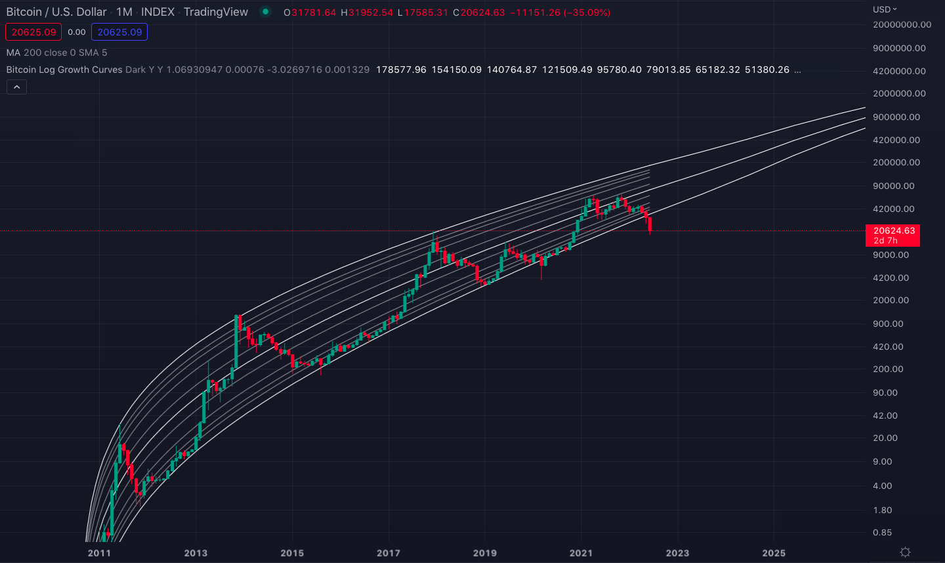Click the 2023 label on the time axis
The image size is (945, 563).
[x=677, y=553]
